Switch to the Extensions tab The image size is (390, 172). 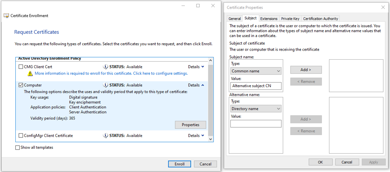click(x=269, y=18)
